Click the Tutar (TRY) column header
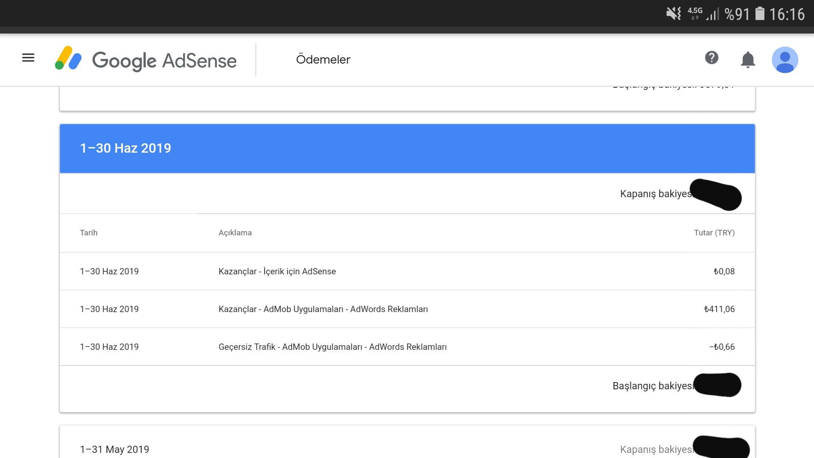 tap(714, 232)
